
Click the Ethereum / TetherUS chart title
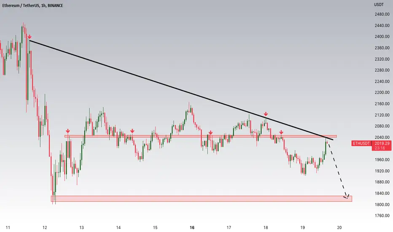coord(32,5)
